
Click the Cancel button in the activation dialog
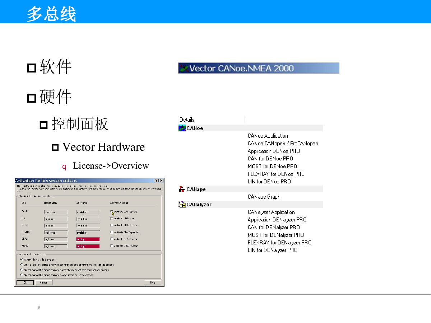[44, 282]
